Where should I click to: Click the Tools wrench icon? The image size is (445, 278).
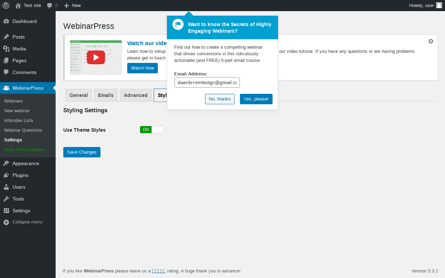tap(6, 199)
